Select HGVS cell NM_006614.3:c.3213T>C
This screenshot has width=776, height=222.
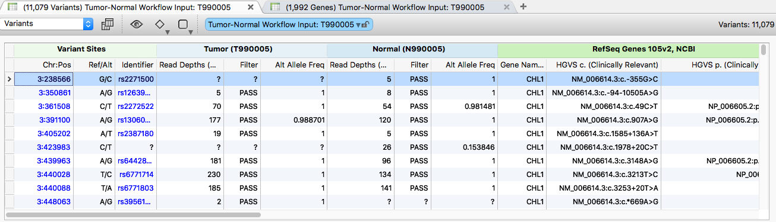604,175
